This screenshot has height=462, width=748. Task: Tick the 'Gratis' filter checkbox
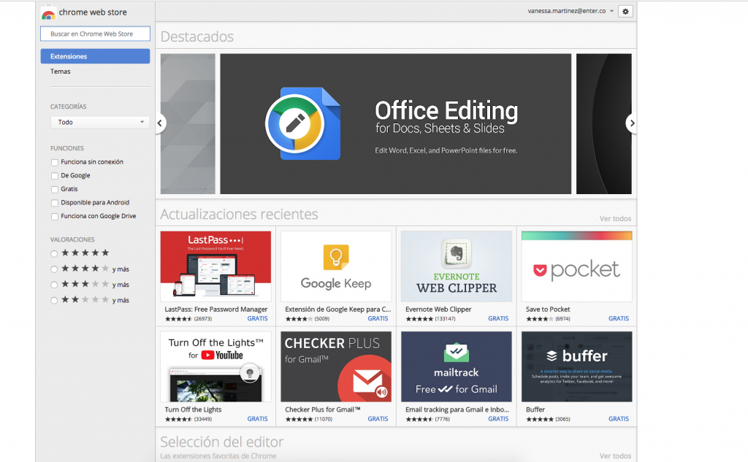coord(55,189)
